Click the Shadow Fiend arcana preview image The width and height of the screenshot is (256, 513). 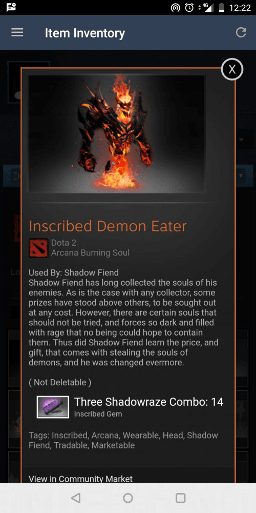[x=117, y=134]
